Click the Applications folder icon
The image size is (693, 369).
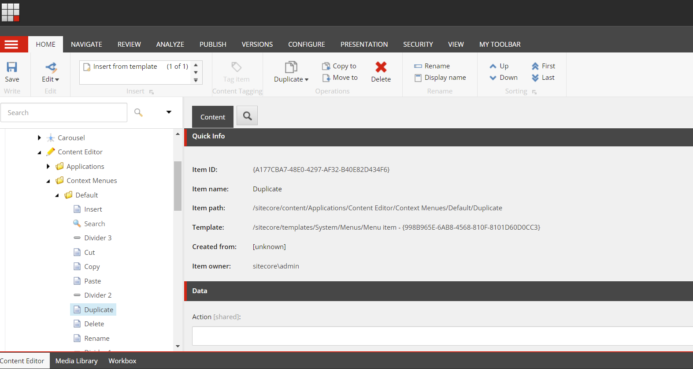tap(60, 166)
